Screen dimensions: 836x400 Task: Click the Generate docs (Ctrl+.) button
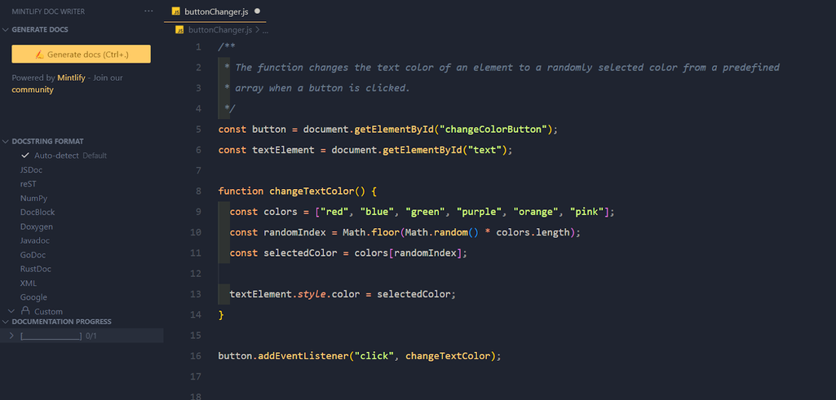coord(81,55)
